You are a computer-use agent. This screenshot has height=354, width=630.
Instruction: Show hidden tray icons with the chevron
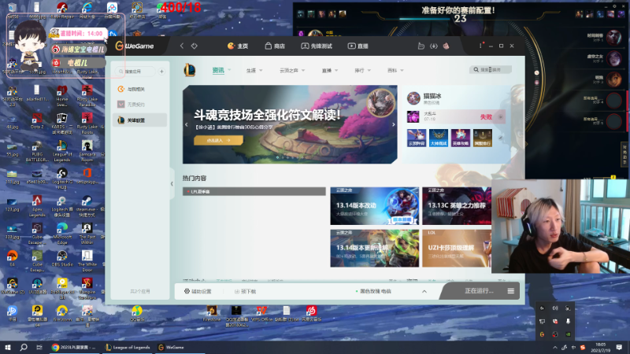[555, 348]
